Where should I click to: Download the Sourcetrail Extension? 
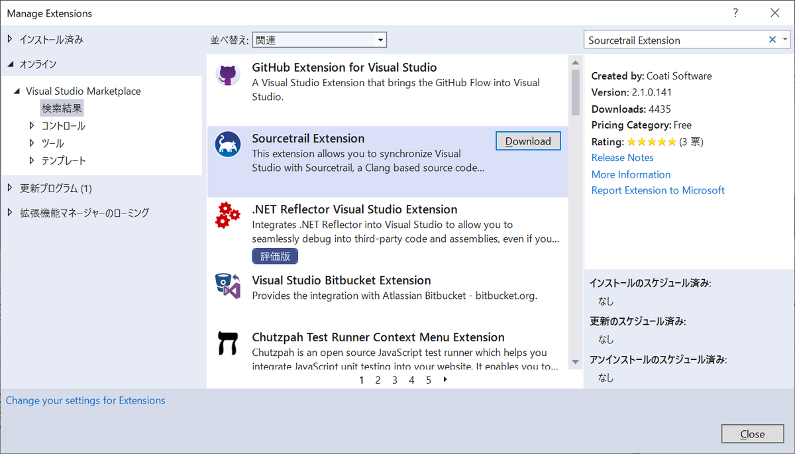tap(527, 141)
